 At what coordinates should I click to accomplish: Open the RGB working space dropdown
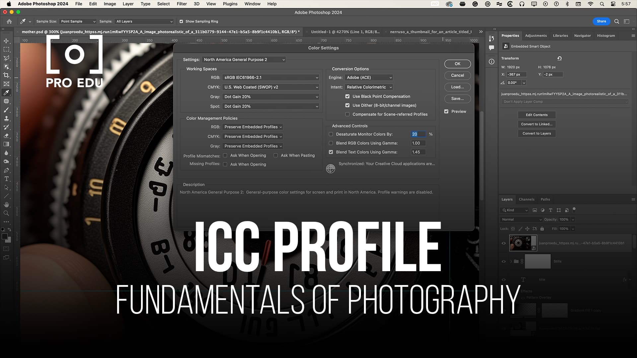click(x=271, y=77)
